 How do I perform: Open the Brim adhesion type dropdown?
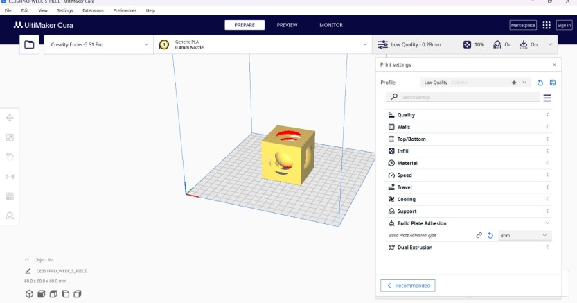coord(524,235)
